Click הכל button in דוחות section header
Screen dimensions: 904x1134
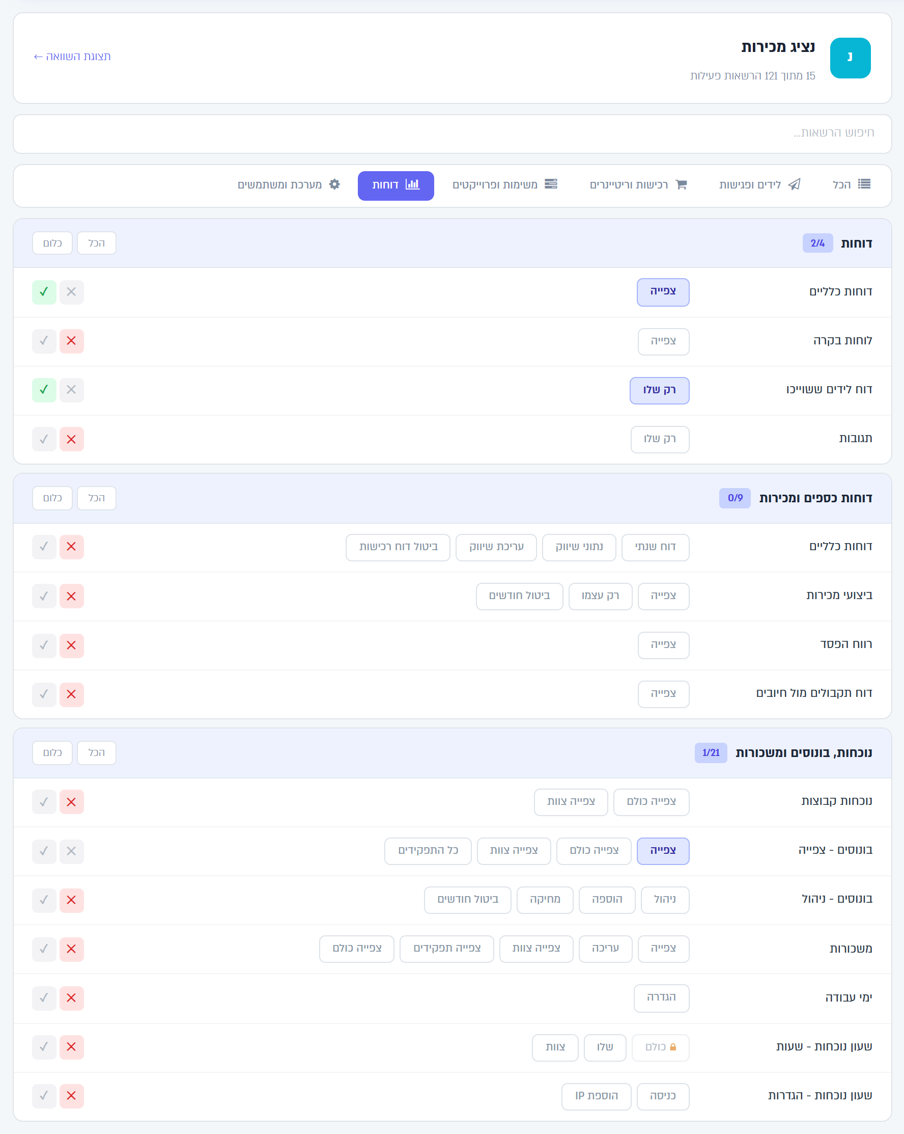click(x=97, y=243)
